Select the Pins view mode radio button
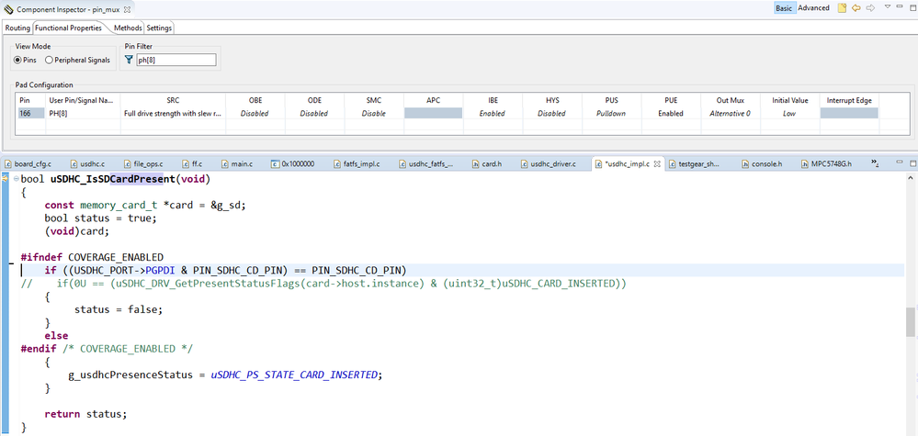The height and width of the screenshot is (436, 918). (x=17, y=60)
